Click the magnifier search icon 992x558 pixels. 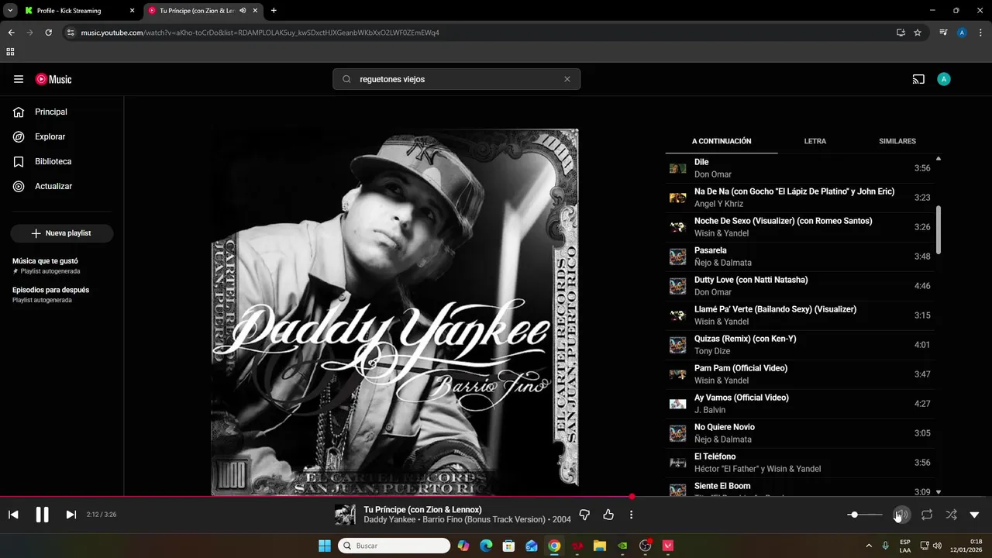pos(346,79)
